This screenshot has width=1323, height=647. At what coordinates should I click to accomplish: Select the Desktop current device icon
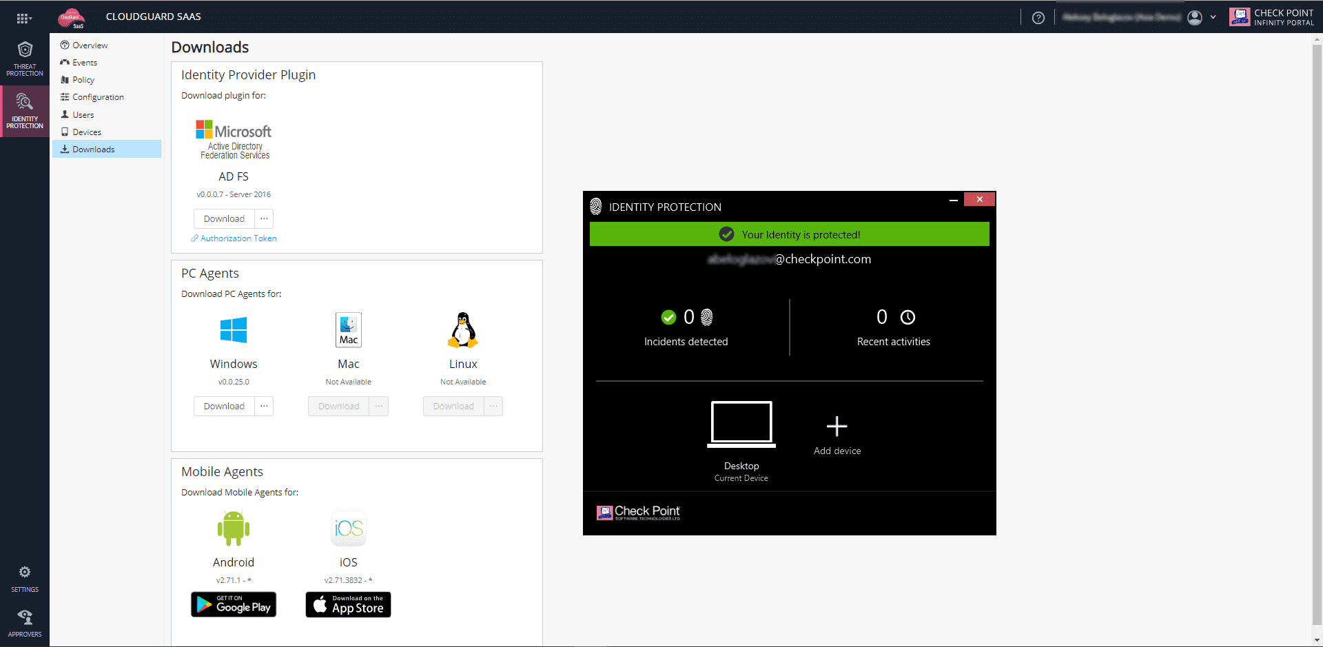pyautogui.click(x=741, y=424)
